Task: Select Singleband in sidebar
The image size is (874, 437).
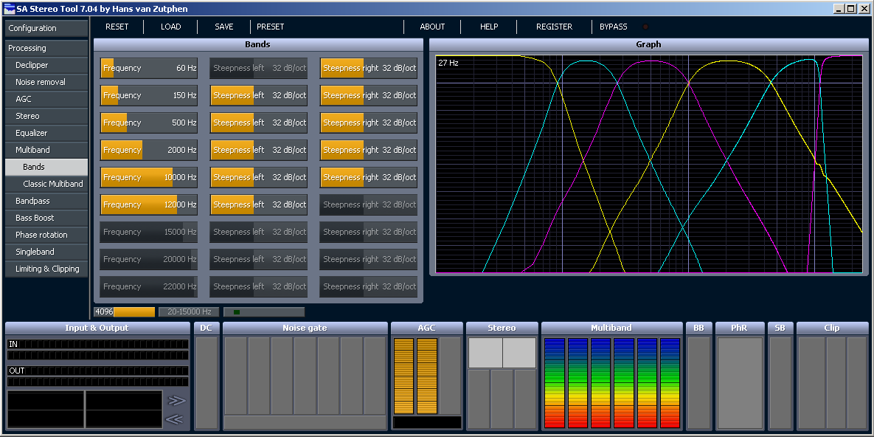Action: 46,252
